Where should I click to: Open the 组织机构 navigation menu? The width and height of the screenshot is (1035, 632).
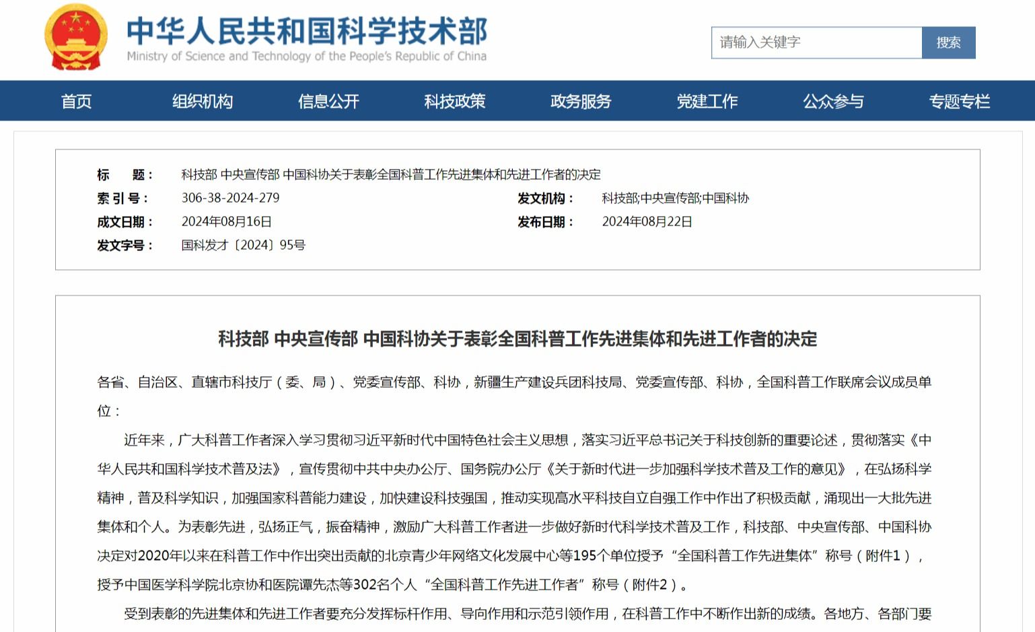click(x=203, y=101)
